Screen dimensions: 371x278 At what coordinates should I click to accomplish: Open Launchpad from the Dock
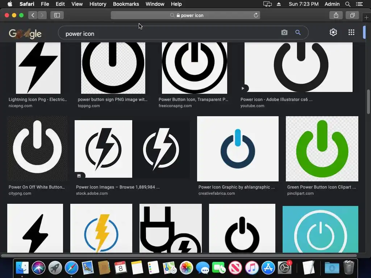(x=55, y=268)
